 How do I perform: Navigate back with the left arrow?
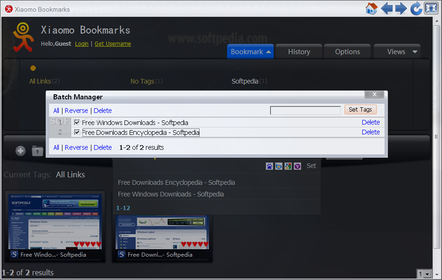coord(387,8)
